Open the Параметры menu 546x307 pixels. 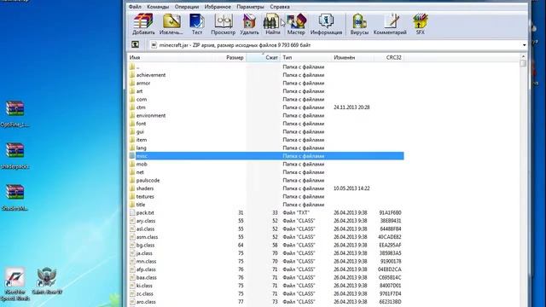[x=250, y=7]
